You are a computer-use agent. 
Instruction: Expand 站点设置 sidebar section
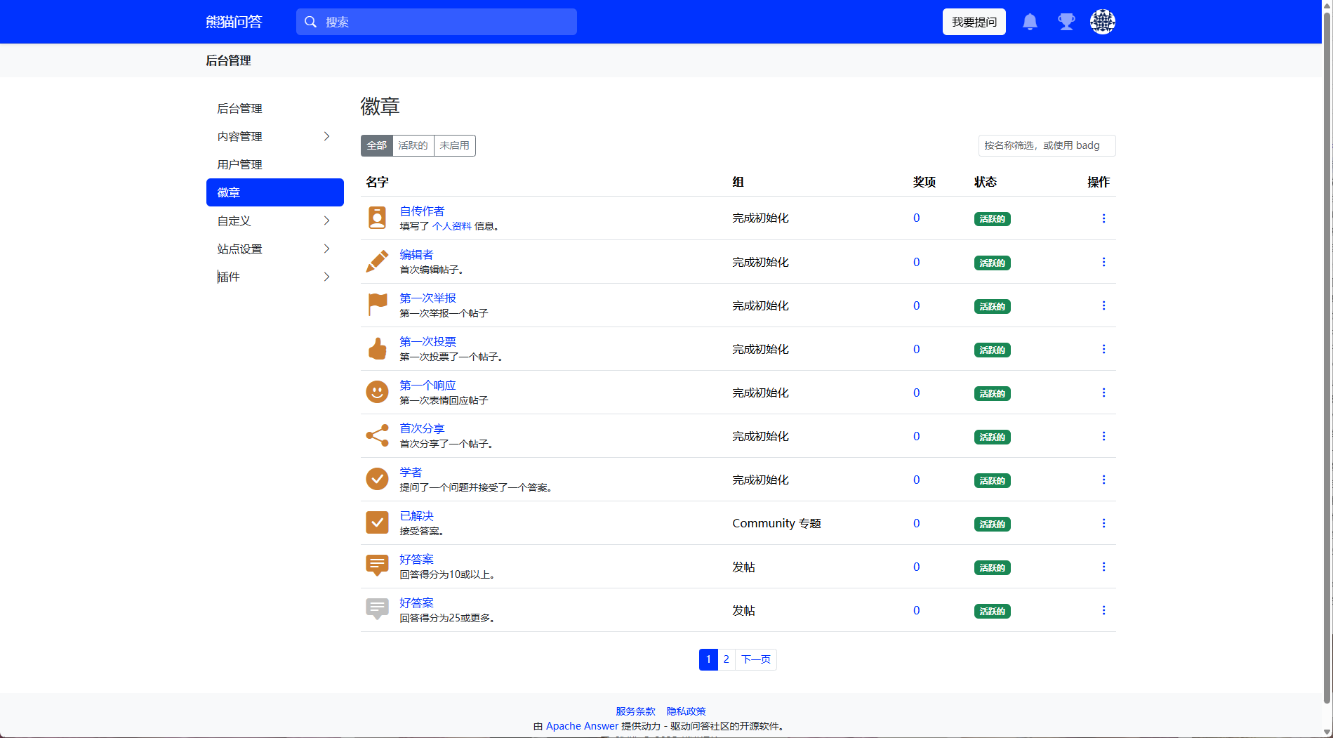tap(274, 249)
